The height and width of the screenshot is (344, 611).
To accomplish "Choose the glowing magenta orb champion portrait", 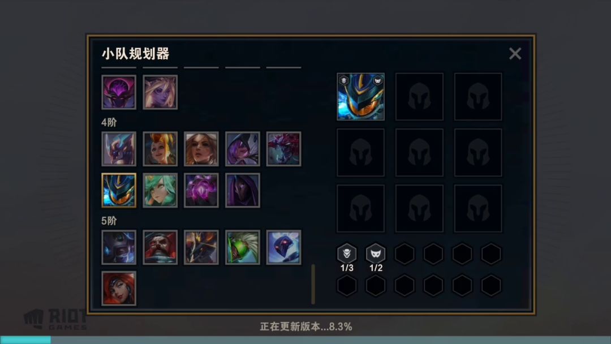I will pyautogui.click(x=201, y=190).
